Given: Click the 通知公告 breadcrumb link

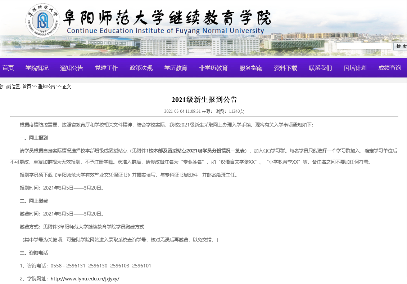Looking at the screenshot, I should (x=46, y=87).
